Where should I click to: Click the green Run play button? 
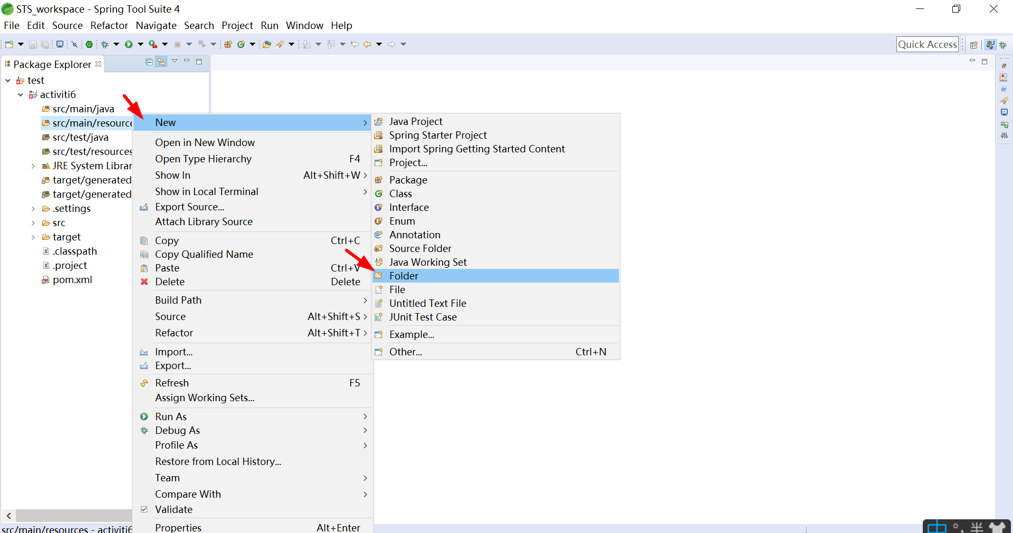(x=129, y=44)
